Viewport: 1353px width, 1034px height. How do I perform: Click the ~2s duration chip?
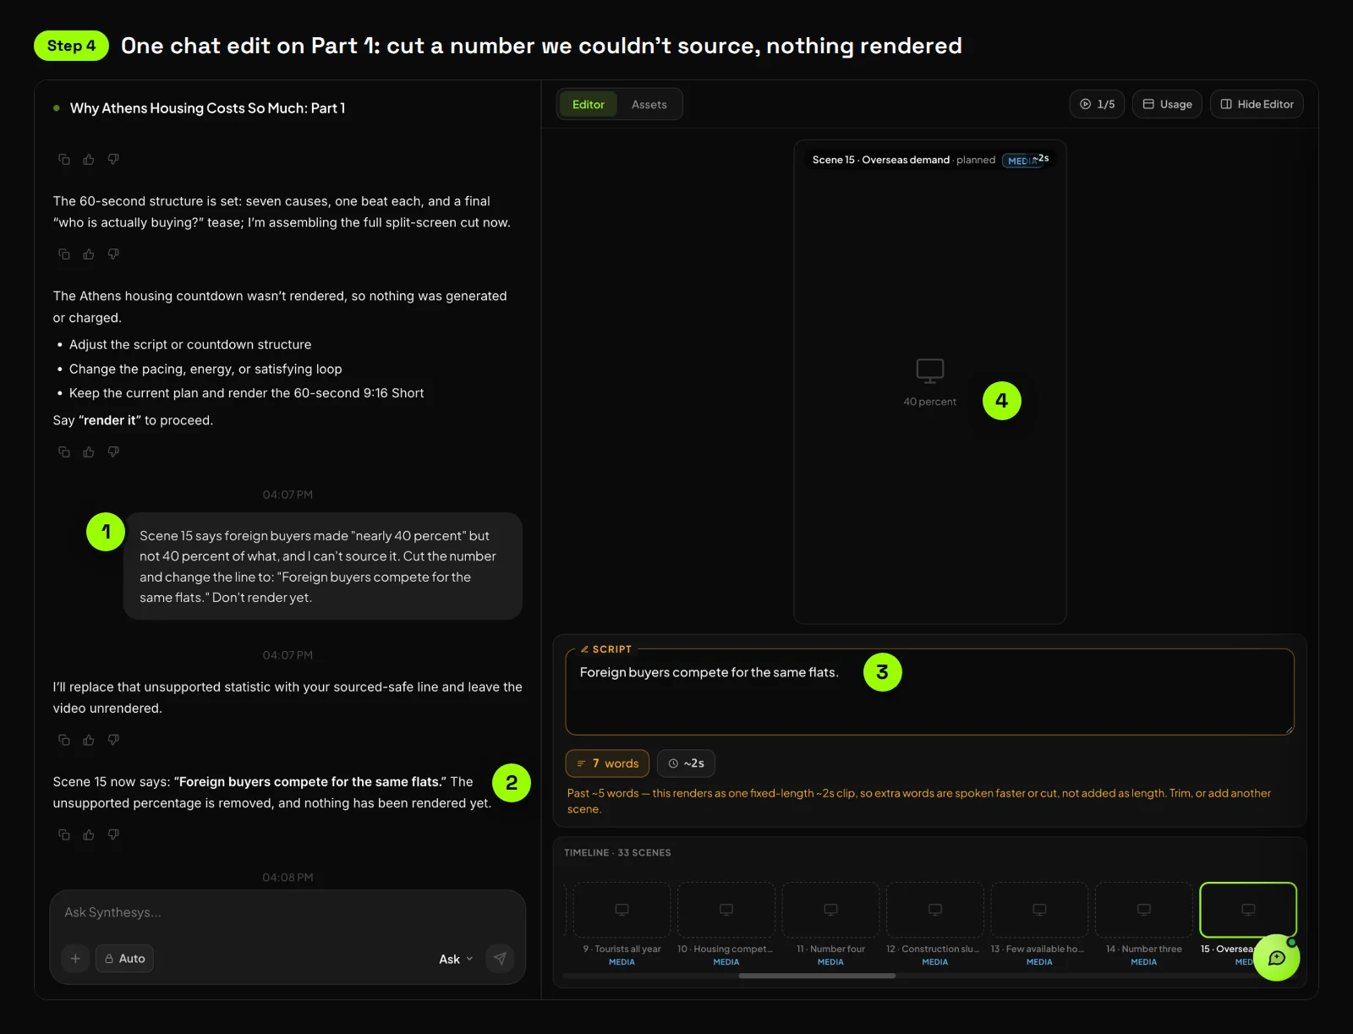(x=686, y=763)
